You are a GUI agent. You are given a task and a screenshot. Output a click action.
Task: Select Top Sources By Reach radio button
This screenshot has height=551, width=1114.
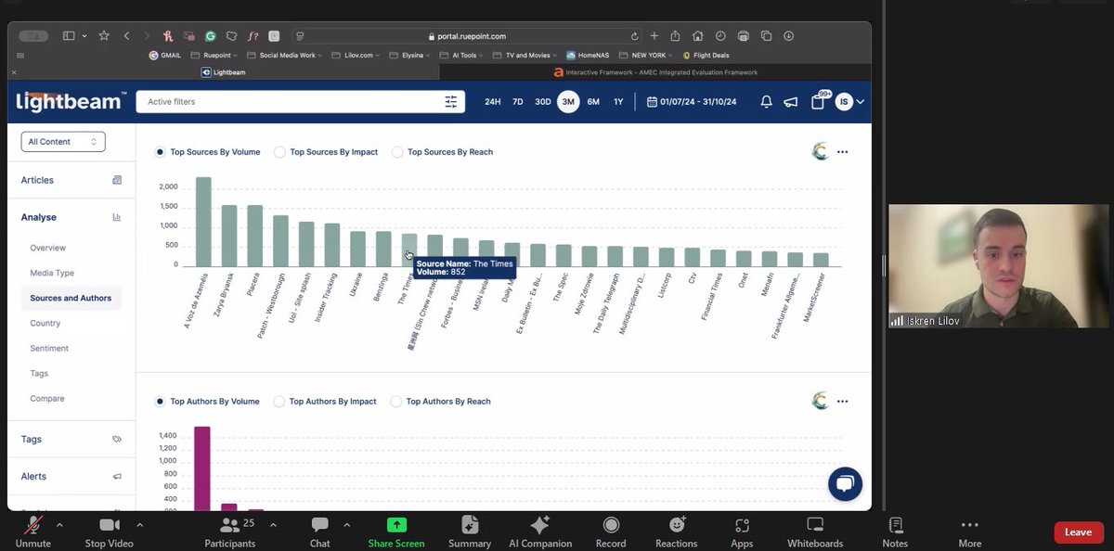[x=397, y=152]
